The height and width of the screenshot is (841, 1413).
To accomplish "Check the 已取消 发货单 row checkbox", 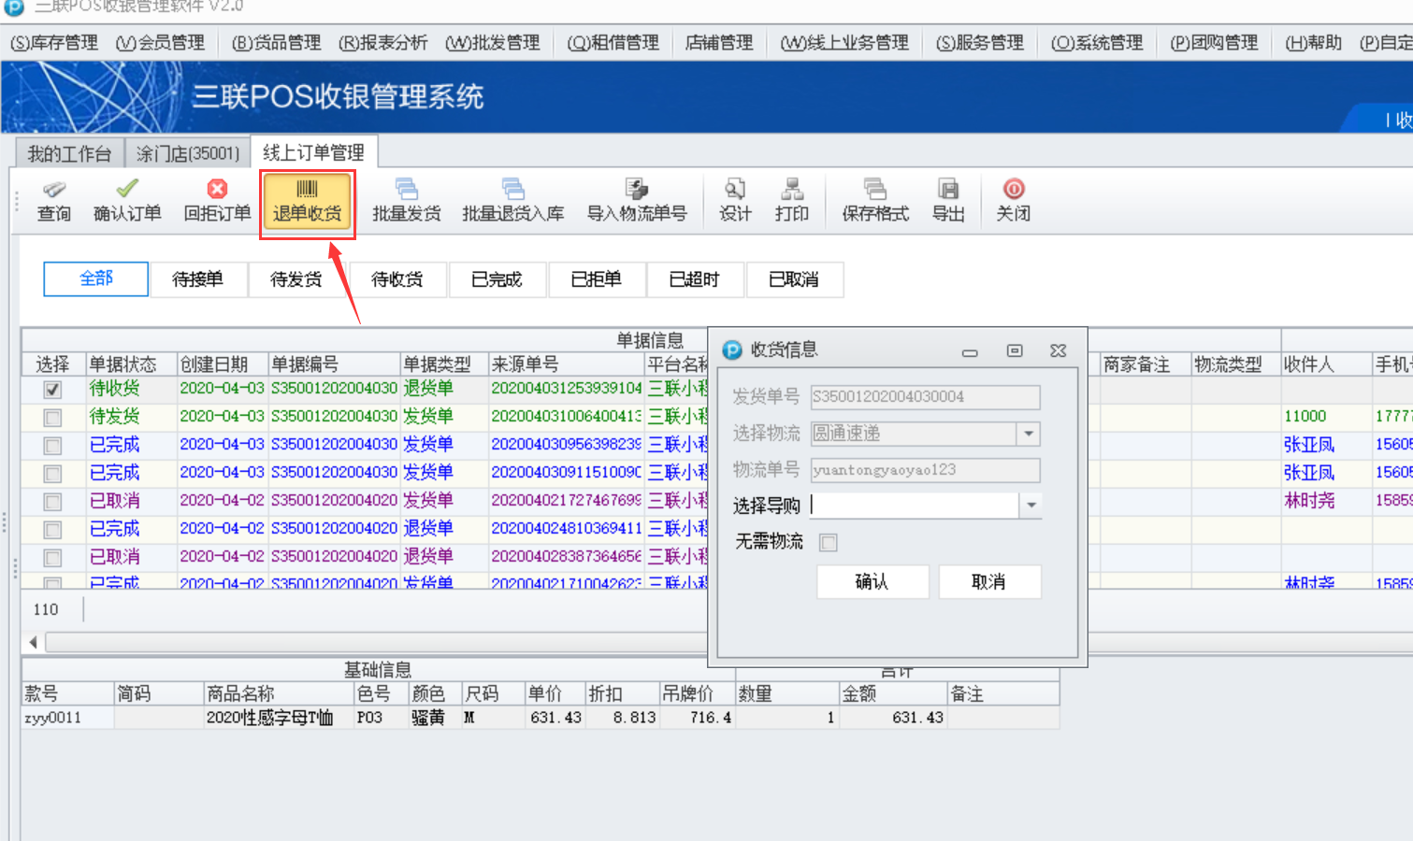I will (52, 502).
